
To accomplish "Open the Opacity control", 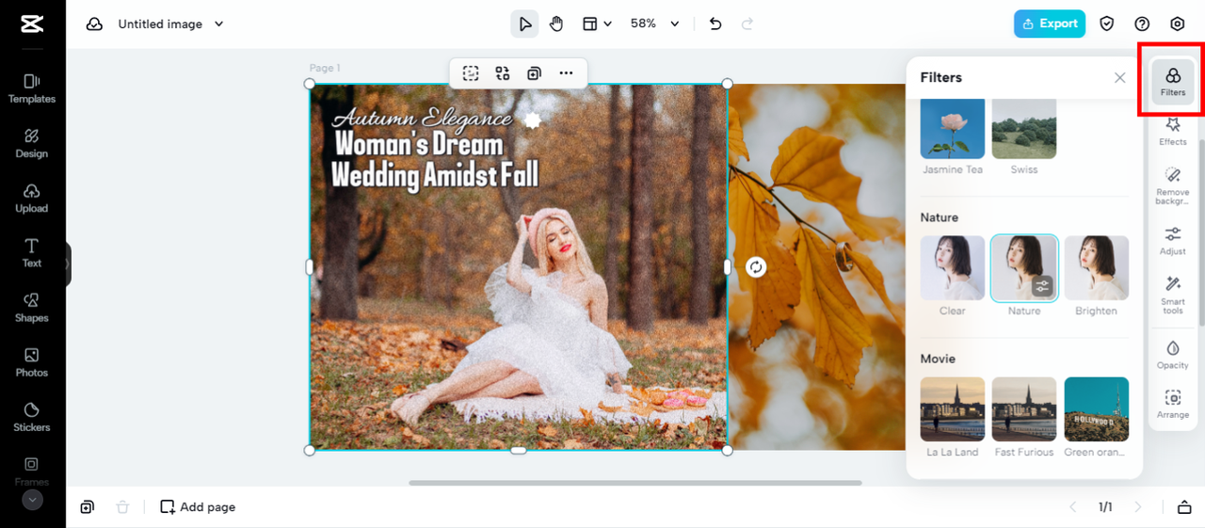I will tap(1172, 355).
